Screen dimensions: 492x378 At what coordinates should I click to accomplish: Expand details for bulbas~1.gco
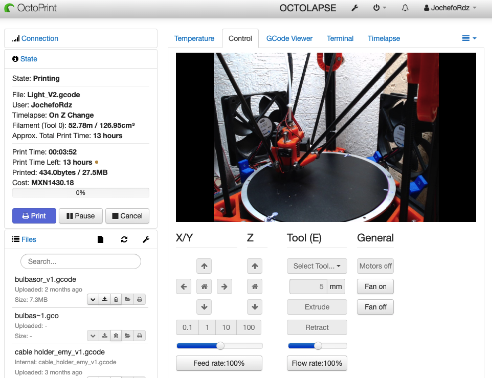(x=93, y=336)
